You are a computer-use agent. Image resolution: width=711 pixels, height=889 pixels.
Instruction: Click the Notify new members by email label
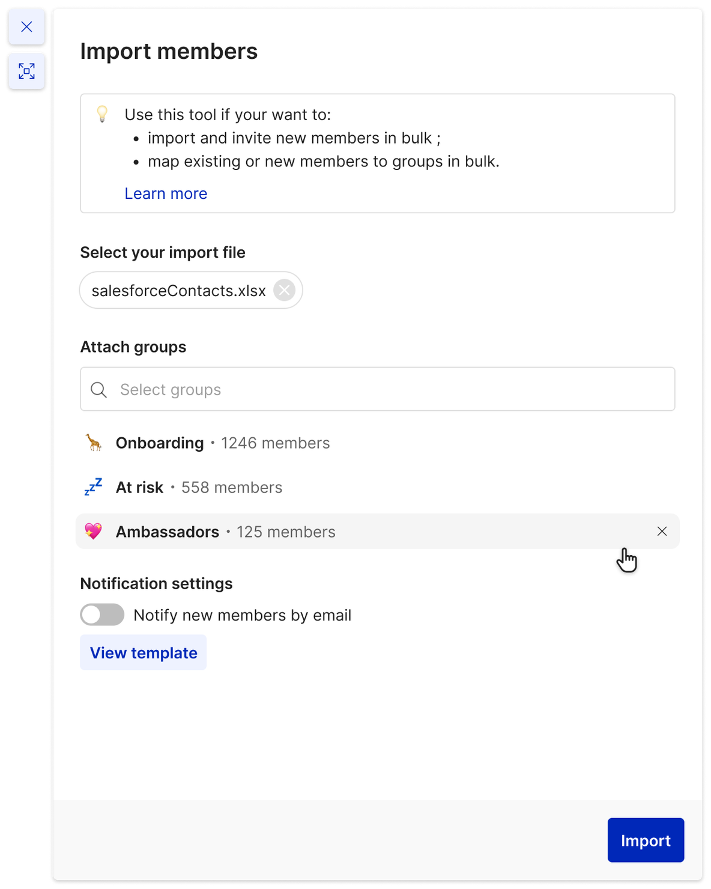pos(243,615)
